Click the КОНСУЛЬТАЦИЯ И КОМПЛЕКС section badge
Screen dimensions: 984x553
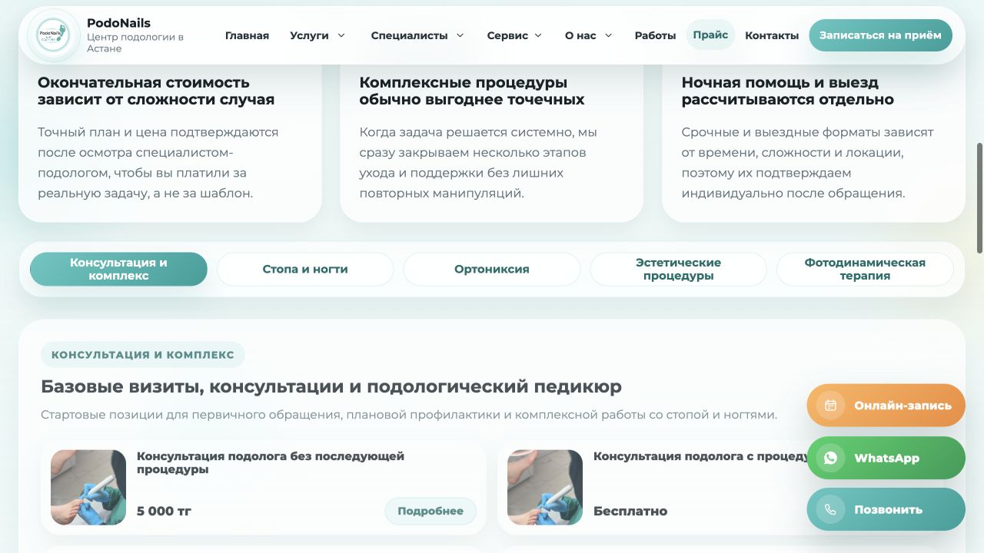click(143, 355)
